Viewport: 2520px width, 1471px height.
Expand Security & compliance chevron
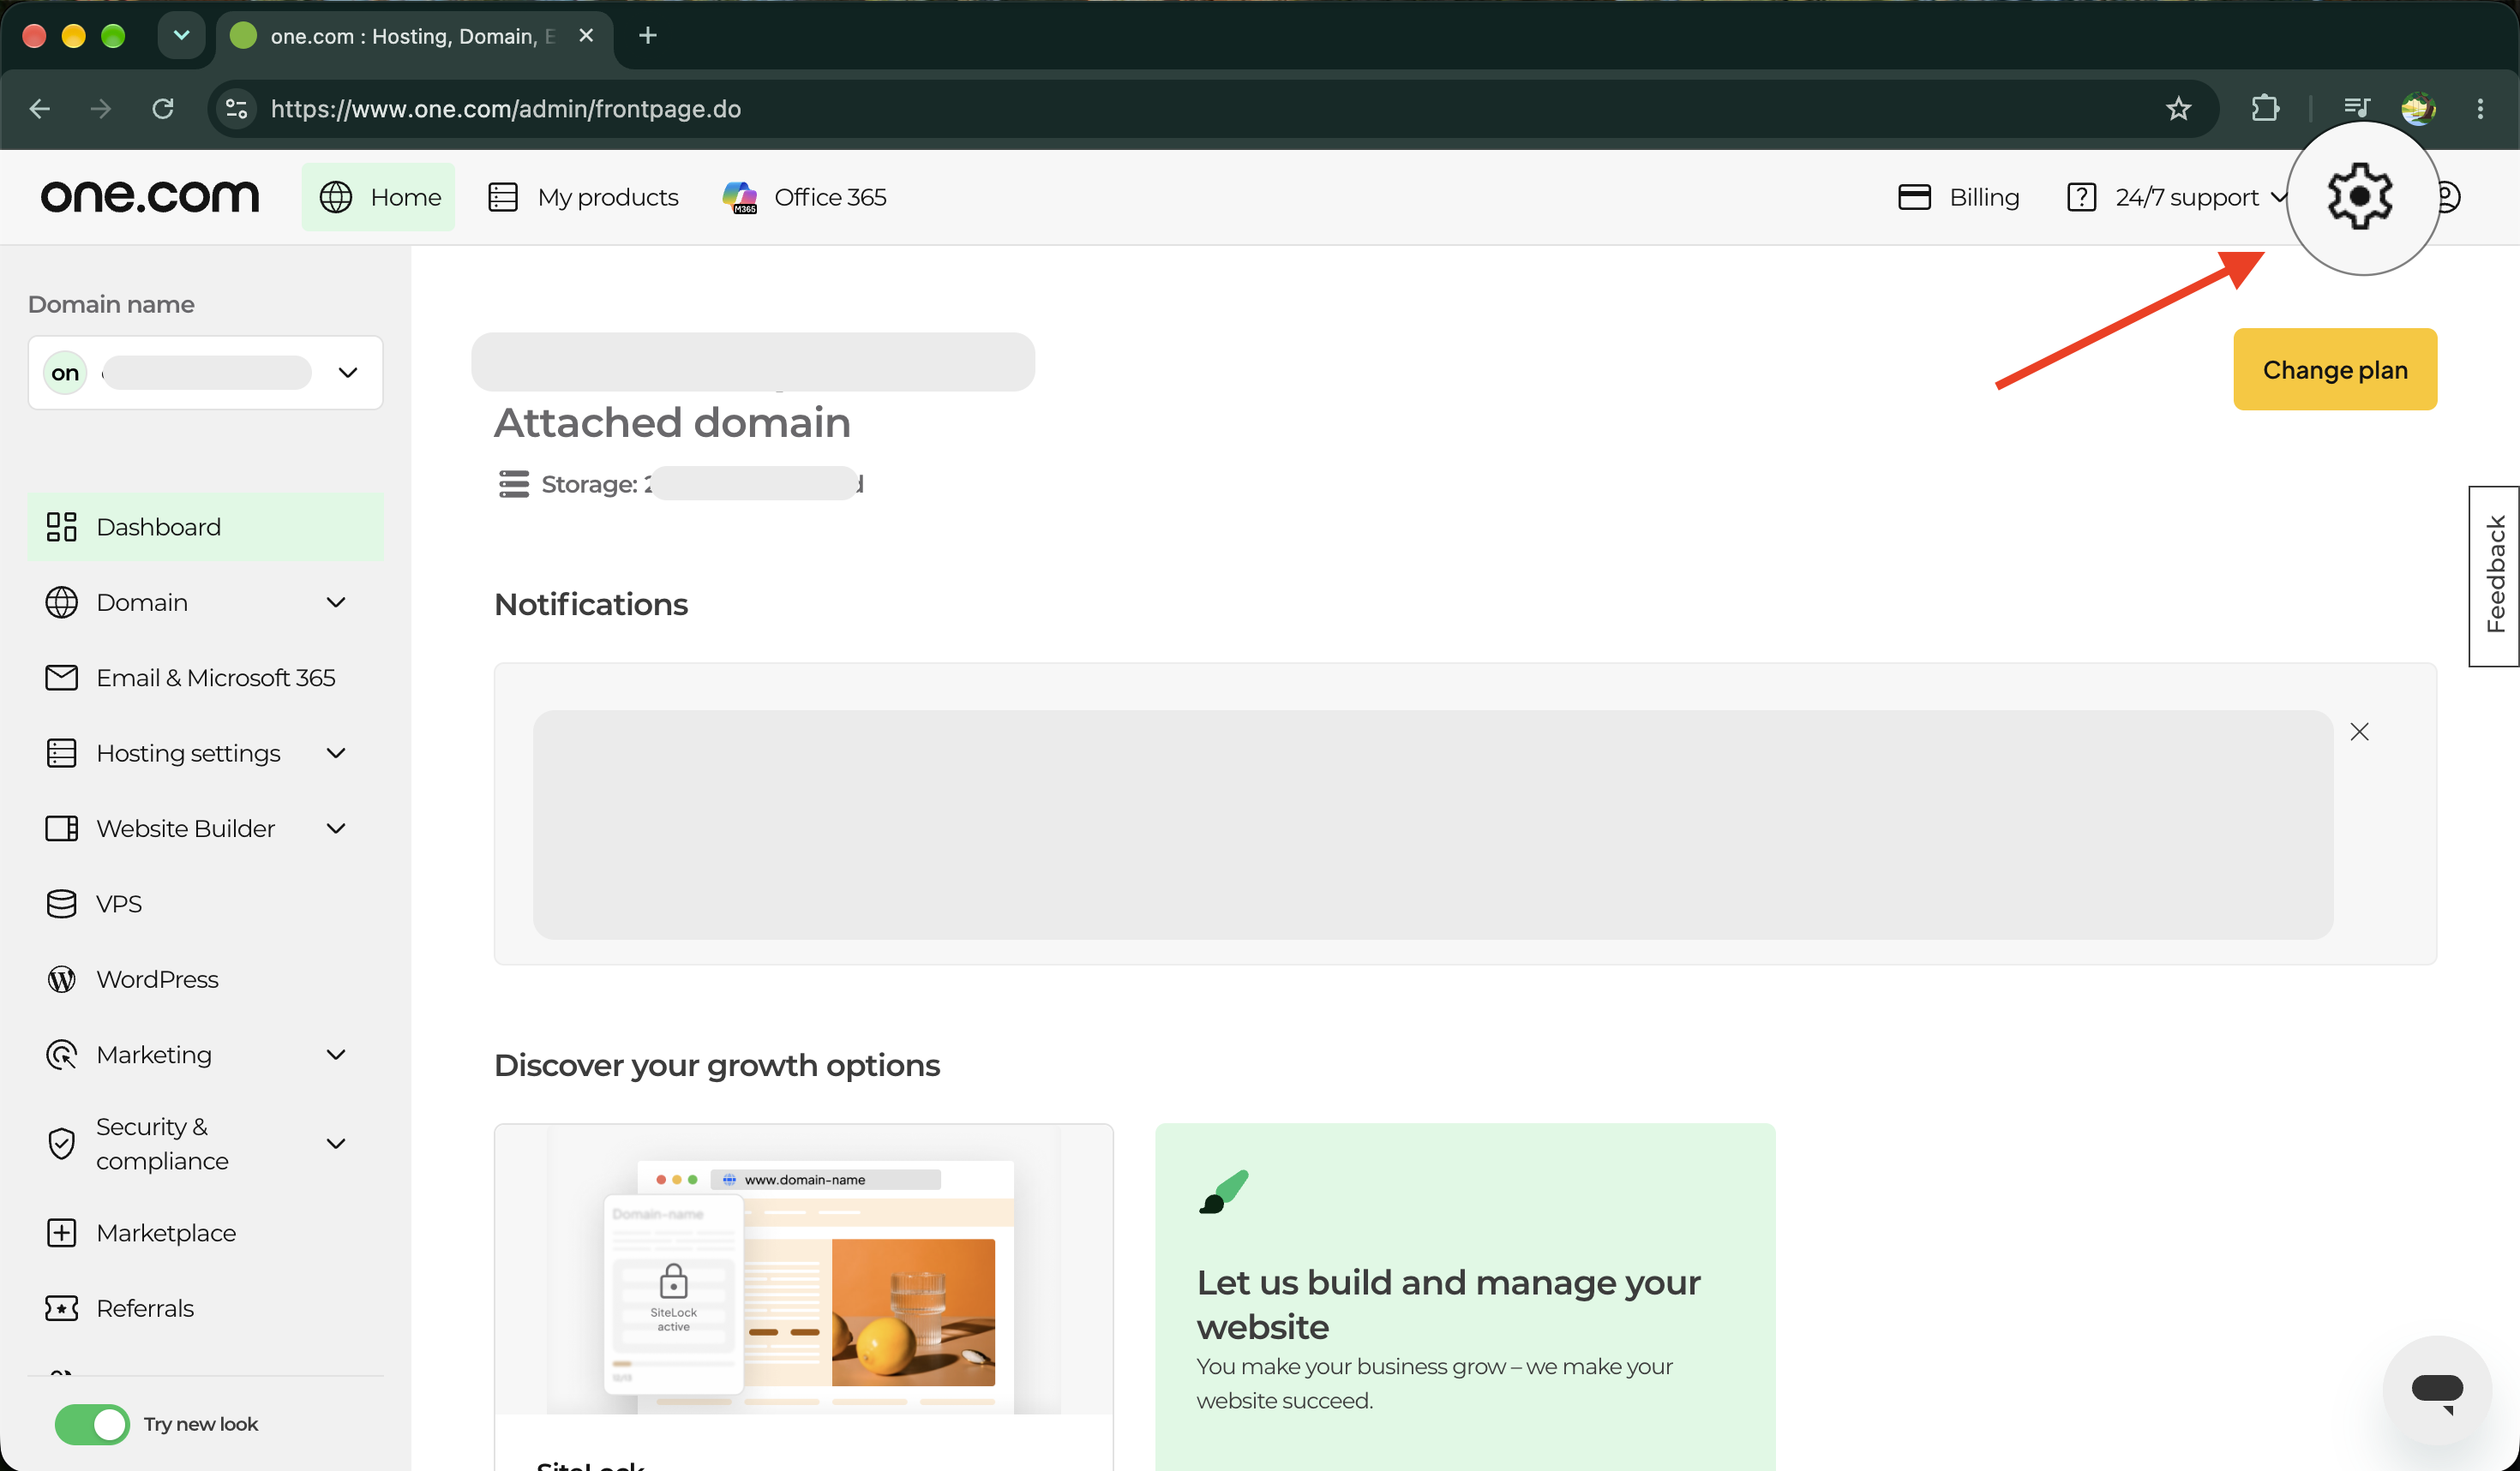coord(336,1143)
